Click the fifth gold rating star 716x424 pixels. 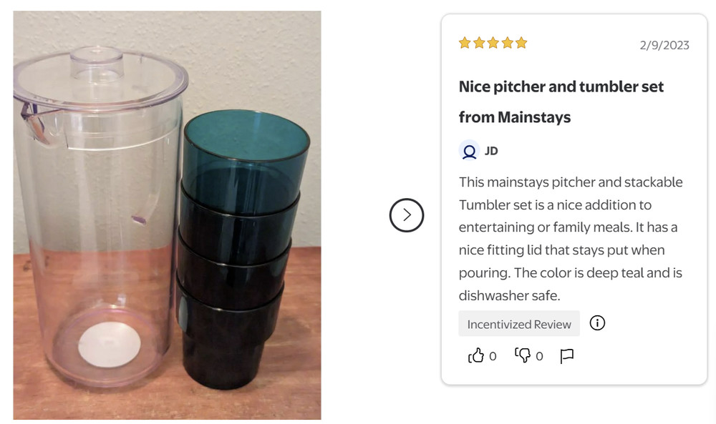click(521, 43)
